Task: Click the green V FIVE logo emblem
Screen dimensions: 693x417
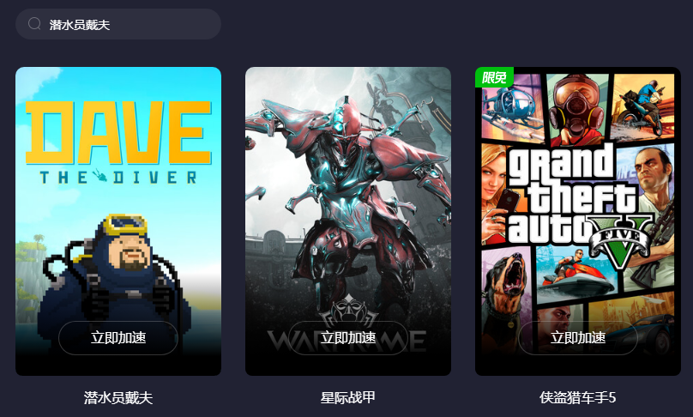Action: tap(620, 241)
